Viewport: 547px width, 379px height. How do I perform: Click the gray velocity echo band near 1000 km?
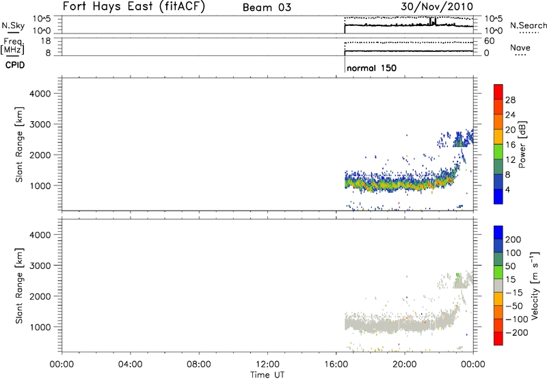pyautogui.click(x=401, y=325)
